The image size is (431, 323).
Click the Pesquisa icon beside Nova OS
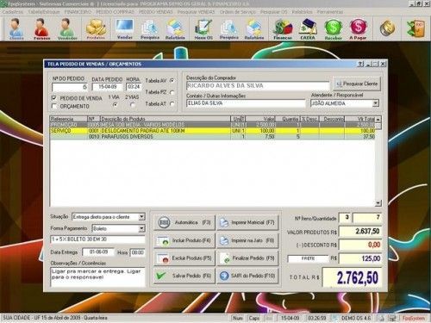228,28
